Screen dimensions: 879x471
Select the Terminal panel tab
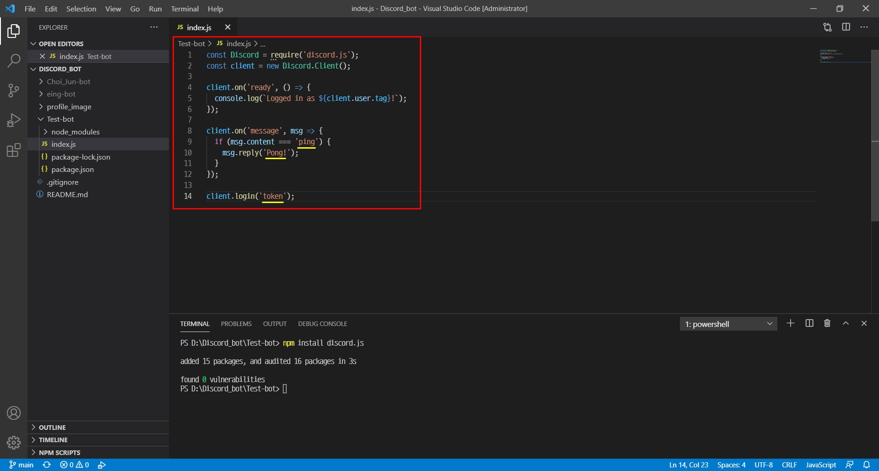tap(195, 324)
